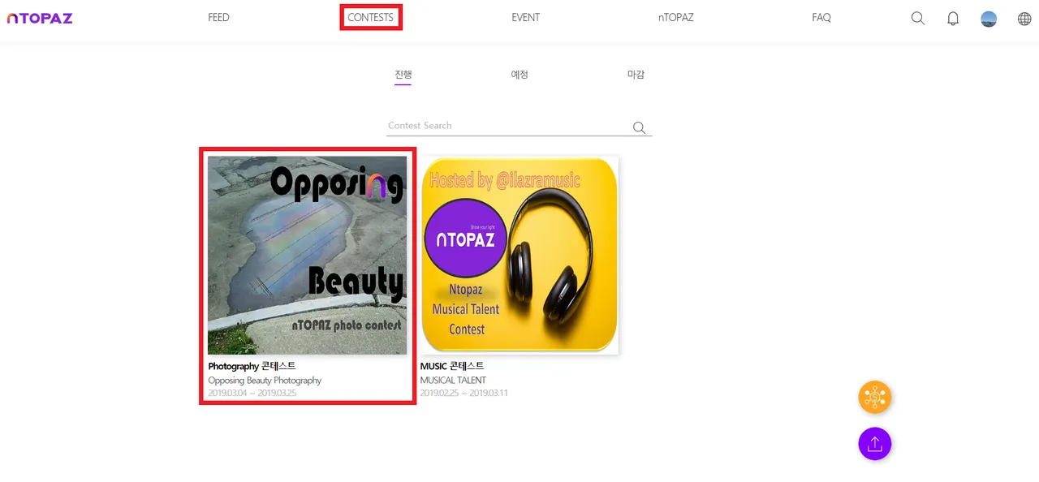Click date 2019.03.04 ~ 2019.03.25
This screenshot has width=1039, height=482.
click(x=252, y=393)
